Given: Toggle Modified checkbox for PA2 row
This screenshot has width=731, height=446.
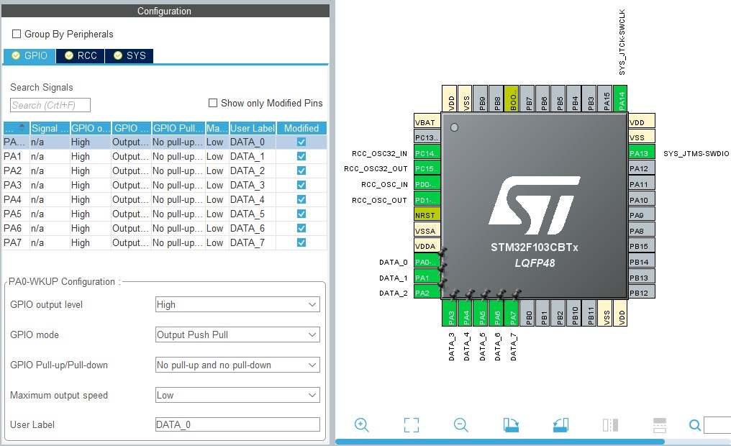Looking at the screenshot, I should click(x=301, y=170).
